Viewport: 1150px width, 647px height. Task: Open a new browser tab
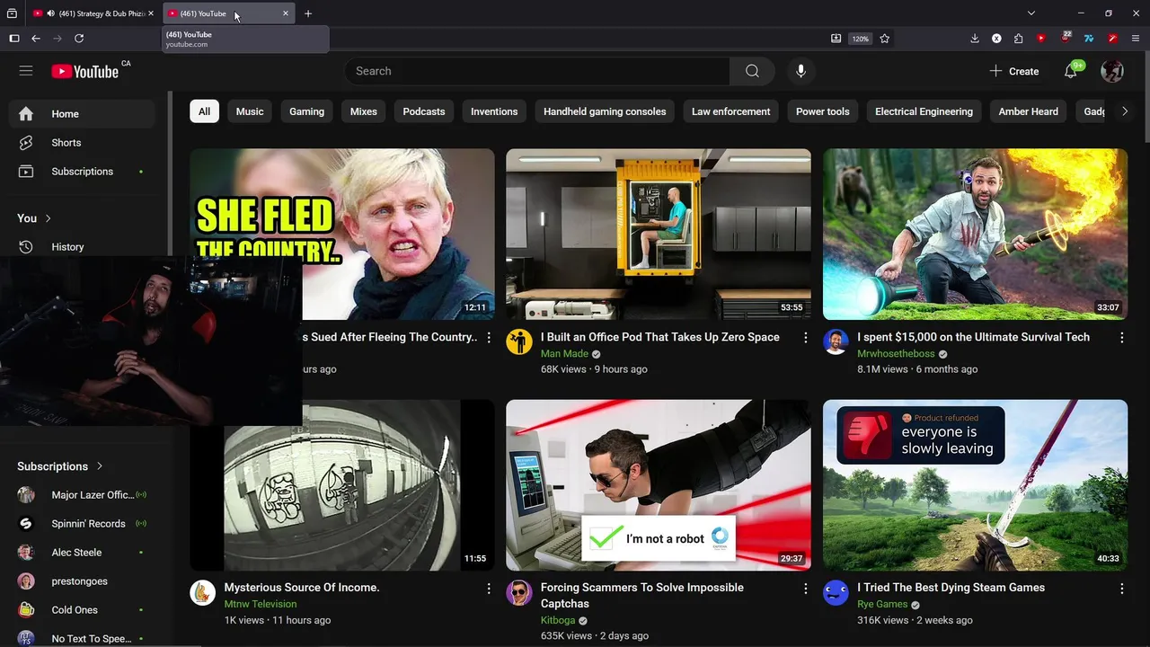pos(308,13)
